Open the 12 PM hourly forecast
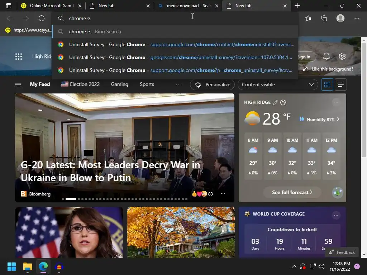This screenshot has width=367, height=275. (x=331, y=156)
